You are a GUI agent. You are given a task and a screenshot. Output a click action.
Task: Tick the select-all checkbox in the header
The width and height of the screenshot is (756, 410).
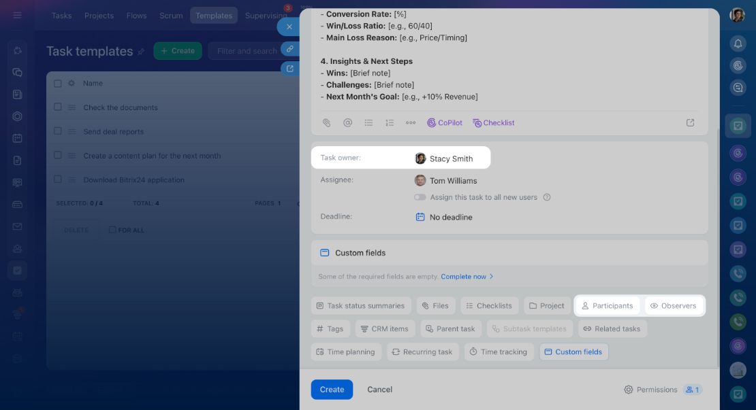tap(58, 83)
